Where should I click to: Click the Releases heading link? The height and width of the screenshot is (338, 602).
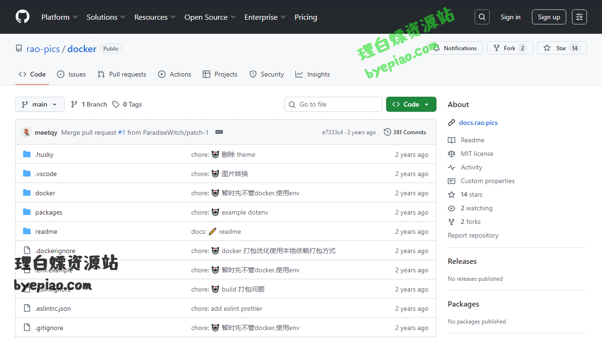tap(462, 261)
